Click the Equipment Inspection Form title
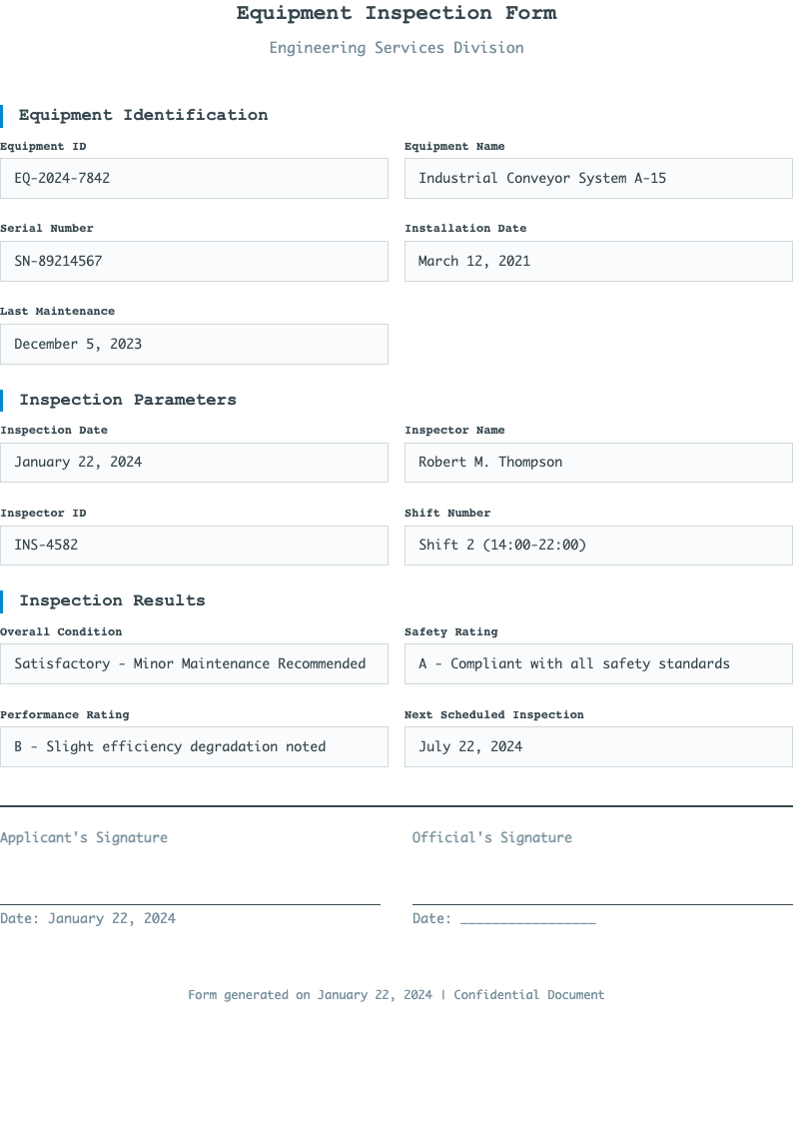This screenshot has width=793, height=1122. pyautogui.click(x=396, y=13)
